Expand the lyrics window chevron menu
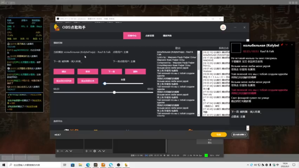The width and height of the screenshot is (299, 168). (286, 45)
